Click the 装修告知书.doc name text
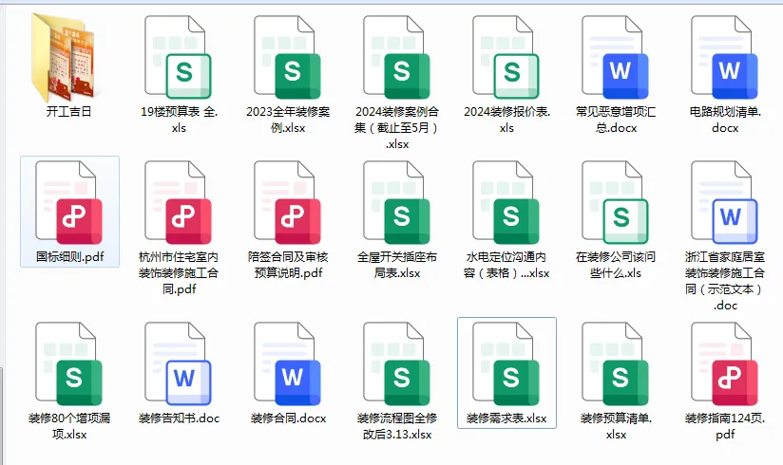The image size is (783, 465). (179, 418)
